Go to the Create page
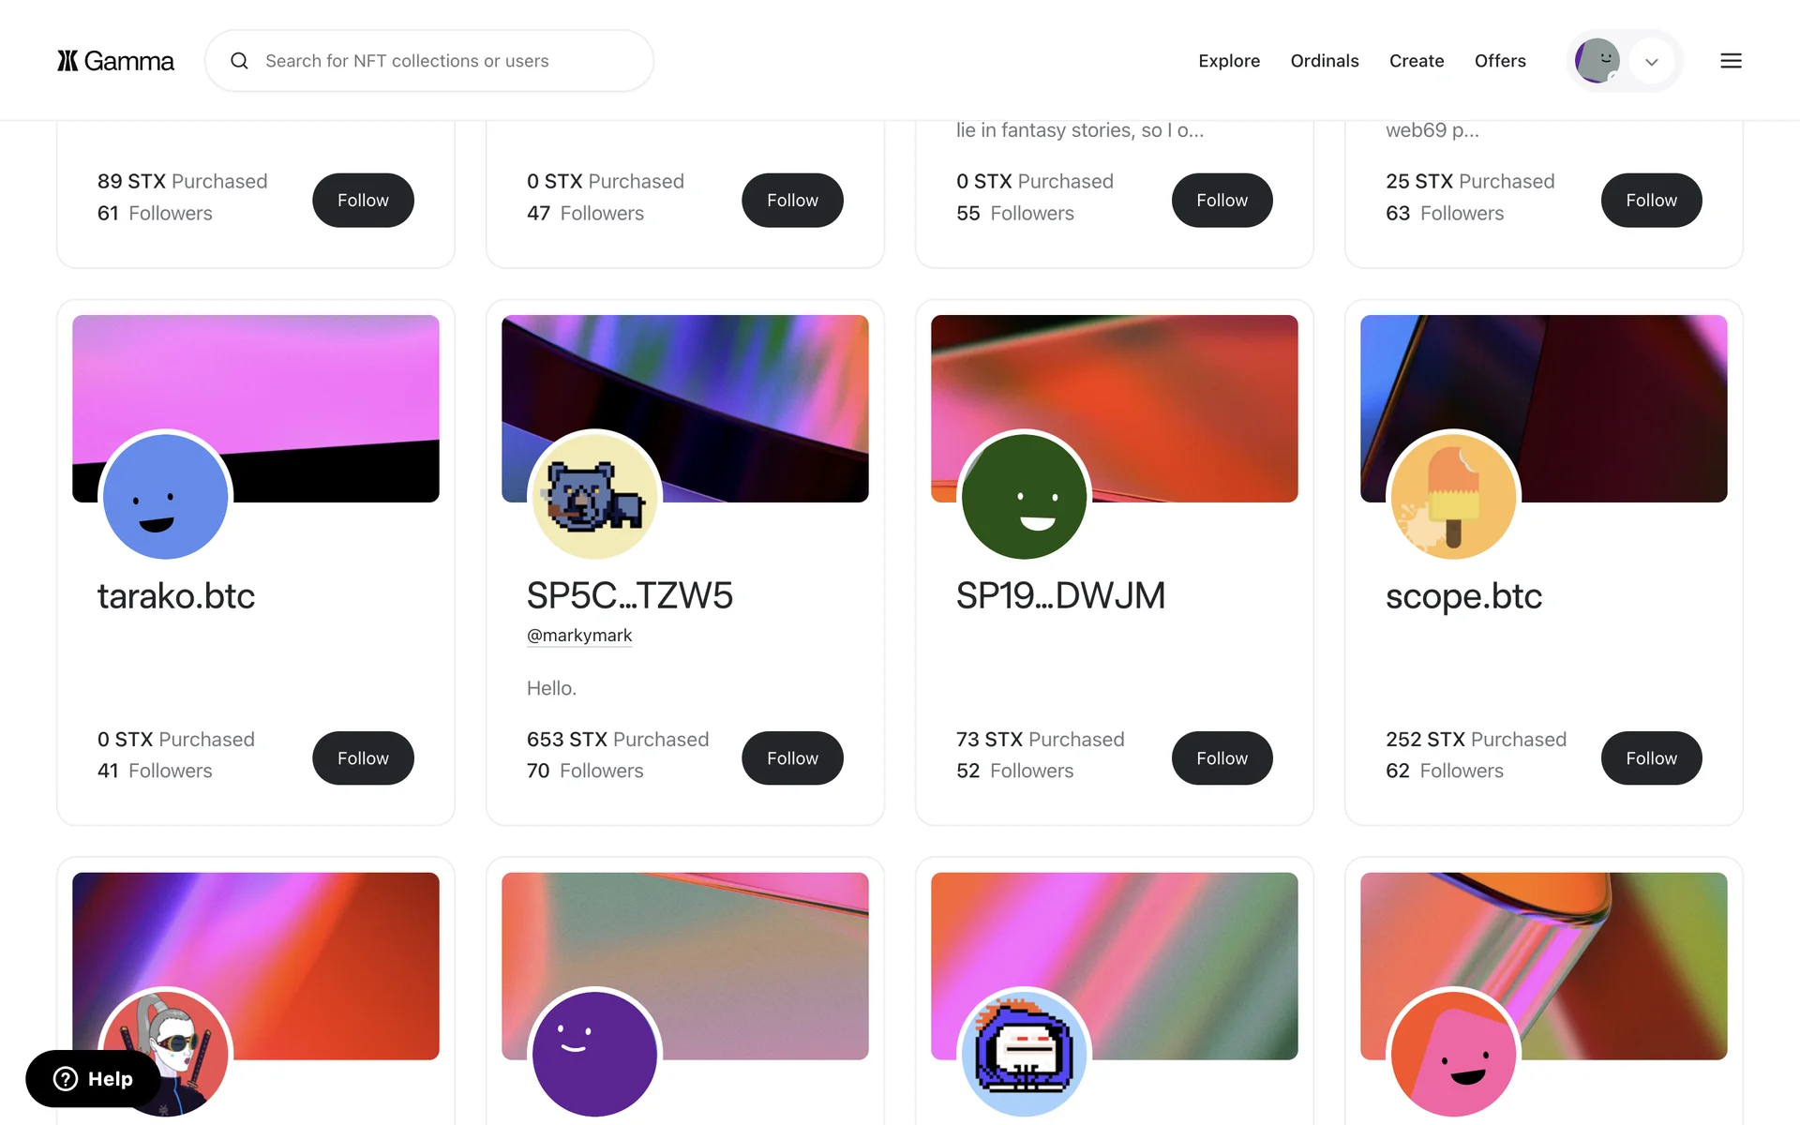Viewport: 1800px width, 1125px height. 1417,61
